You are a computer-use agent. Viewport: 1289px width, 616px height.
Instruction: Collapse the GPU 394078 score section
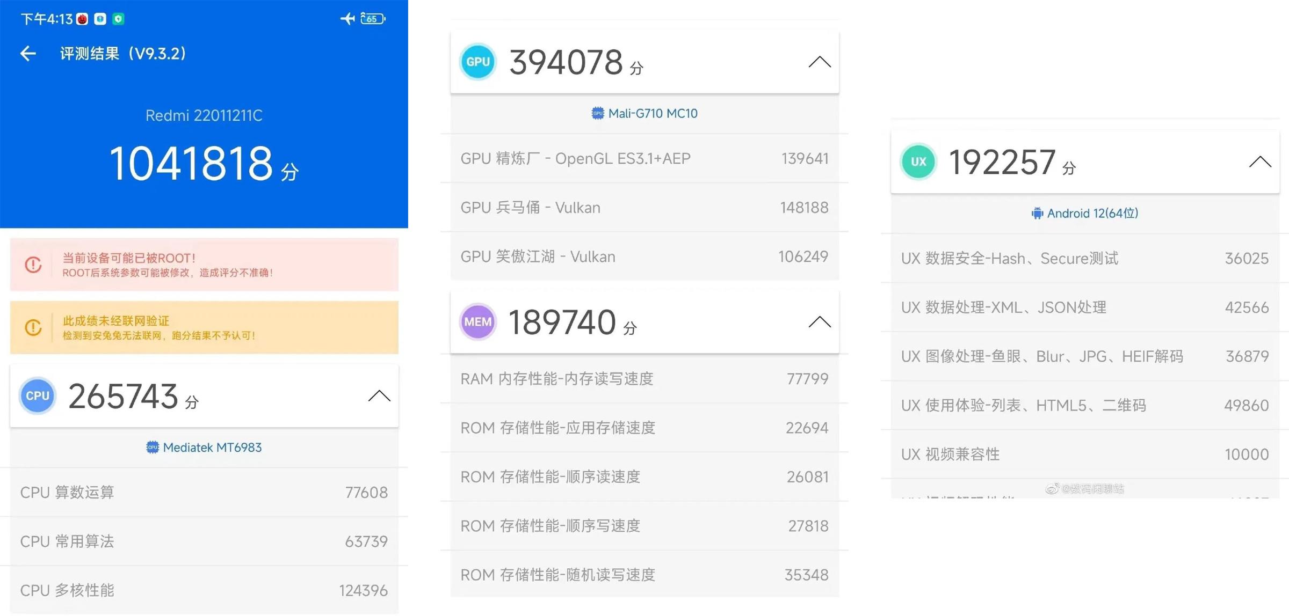(819, 62)
